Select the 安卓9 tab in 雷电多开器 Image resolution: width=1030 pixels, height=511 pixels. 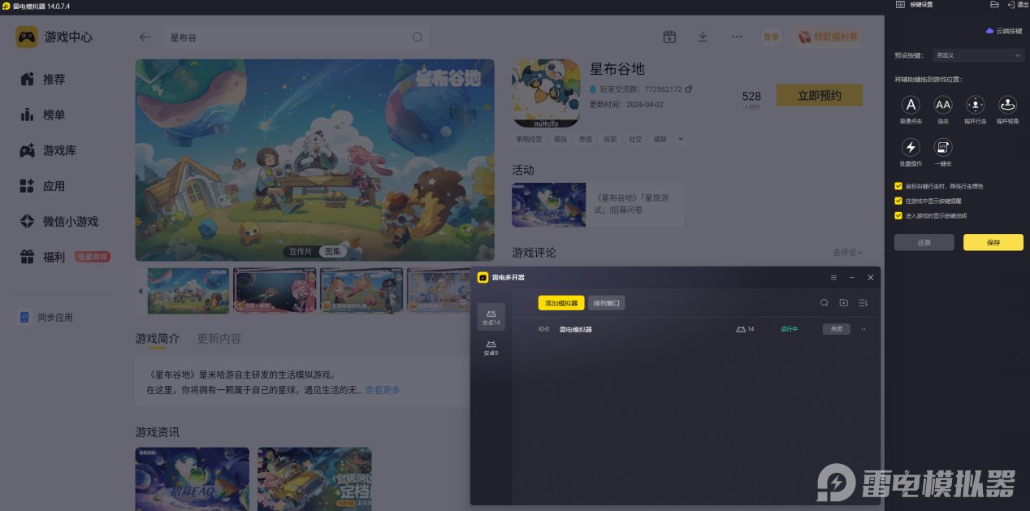(491, 348)
